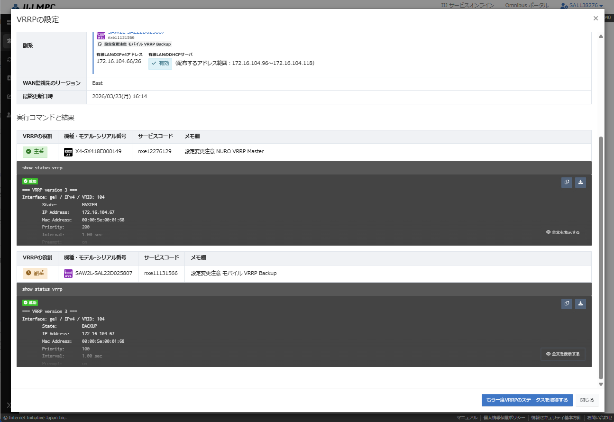Show full text of backup output

click(x=563, y=354)
